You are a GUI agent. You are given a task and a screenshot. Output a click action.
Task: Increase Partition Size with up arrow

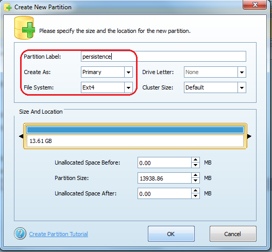click(196, 175)
